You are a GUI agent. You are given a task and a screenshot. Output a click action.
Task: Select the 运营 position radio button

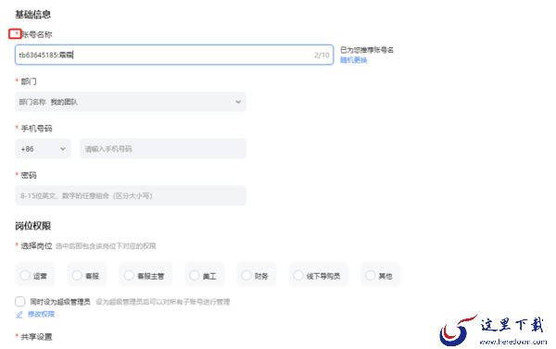(25, 275)
